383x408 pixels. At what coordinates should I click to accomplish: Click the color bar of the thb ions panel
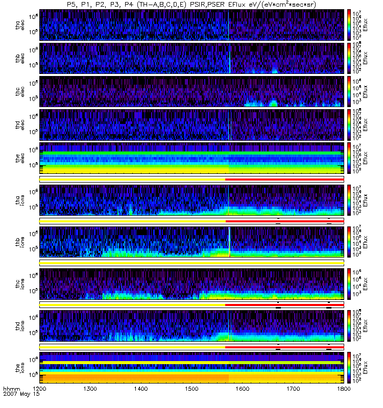click(x=349, y=242)
